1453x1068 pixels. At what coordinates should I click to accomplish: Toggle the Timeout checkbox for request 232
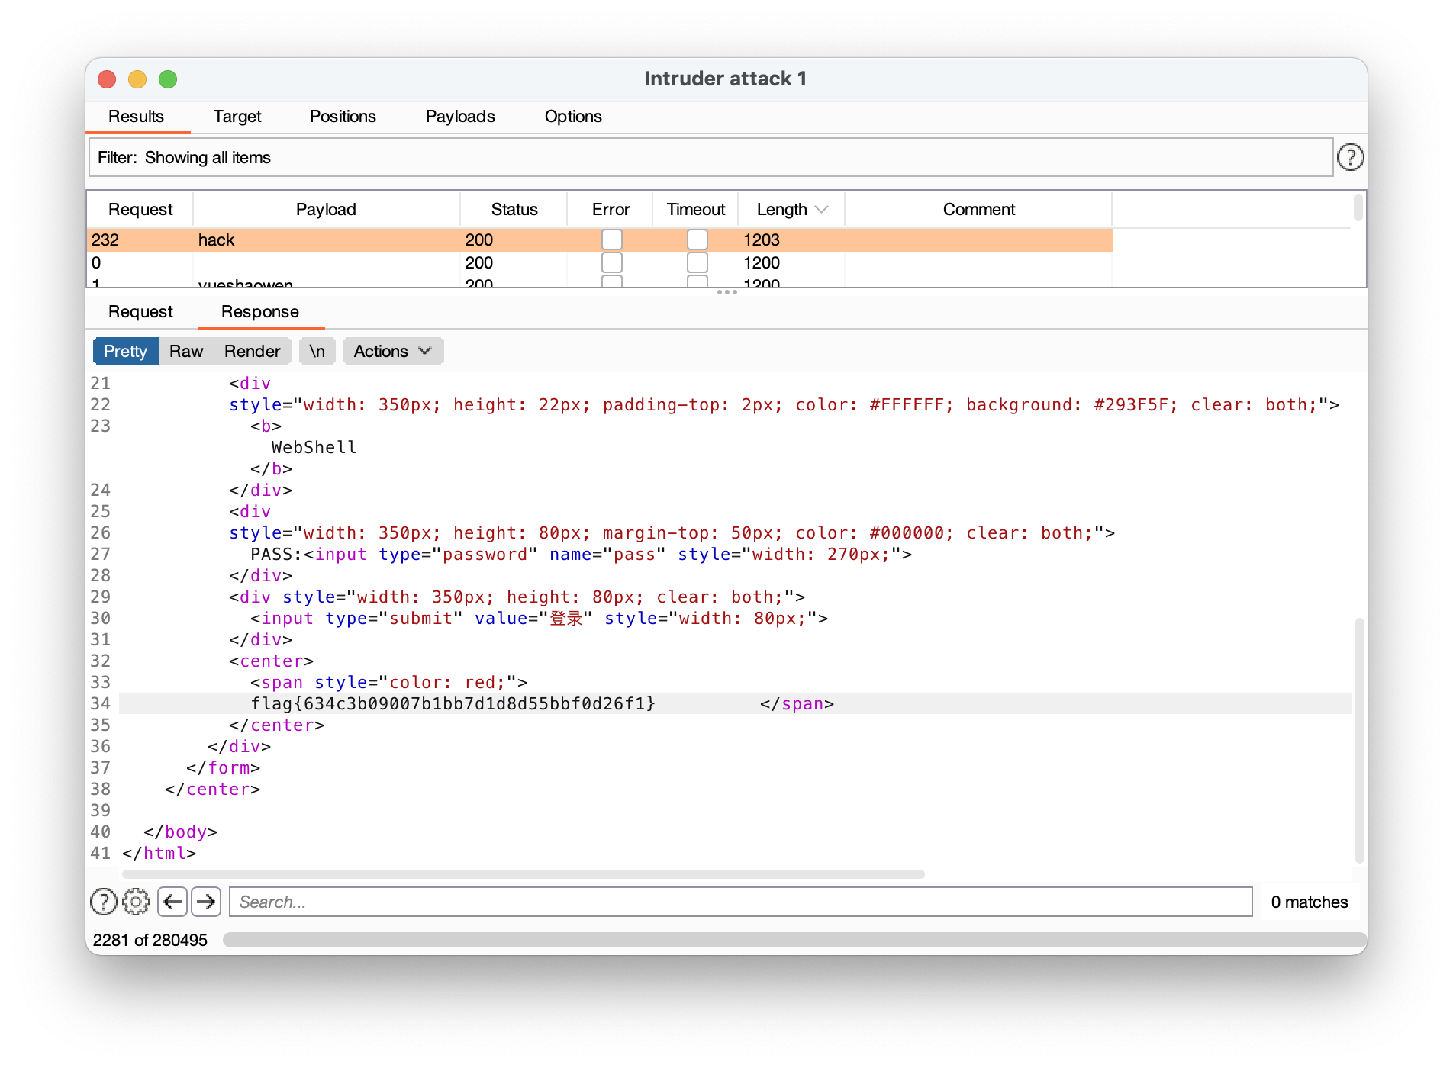(697, 240)
